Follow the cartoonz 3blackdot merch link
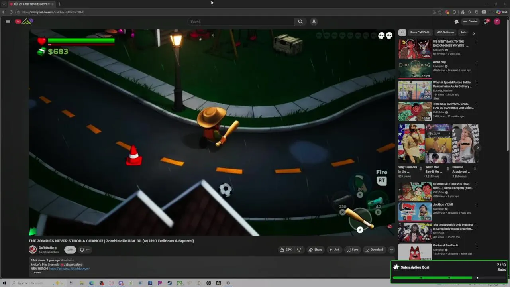The width and height of the screenshot is (510, 287). click(x=69, y=269)
